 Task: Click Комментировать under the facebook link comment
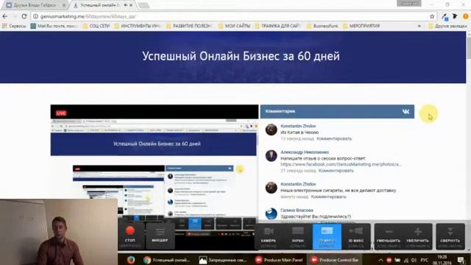coord(336,170)
